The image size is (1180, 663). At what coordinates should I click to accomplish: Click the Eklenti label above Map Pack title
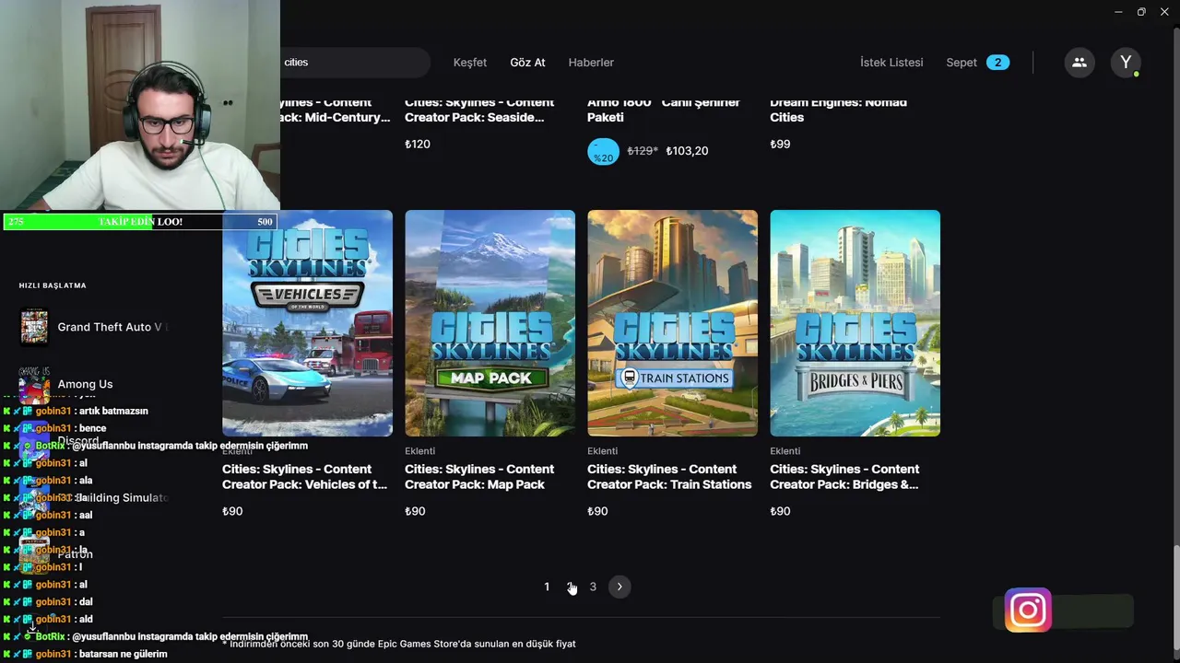419,451
